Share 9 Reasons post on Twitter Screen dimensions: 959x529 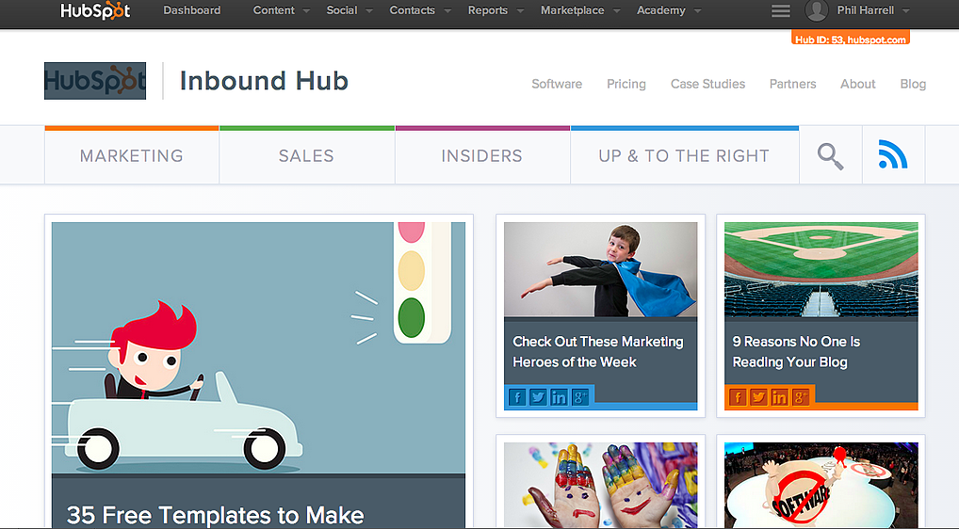click(758, 397)
